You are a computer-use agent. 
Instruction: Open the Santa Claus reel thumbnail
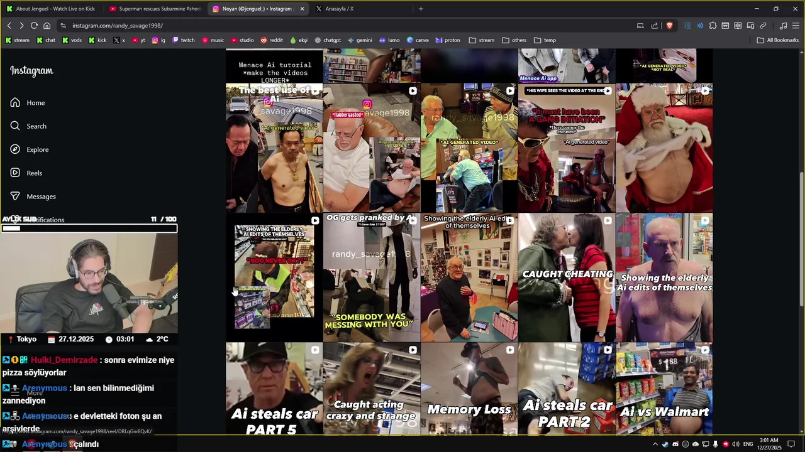point(664,148)
